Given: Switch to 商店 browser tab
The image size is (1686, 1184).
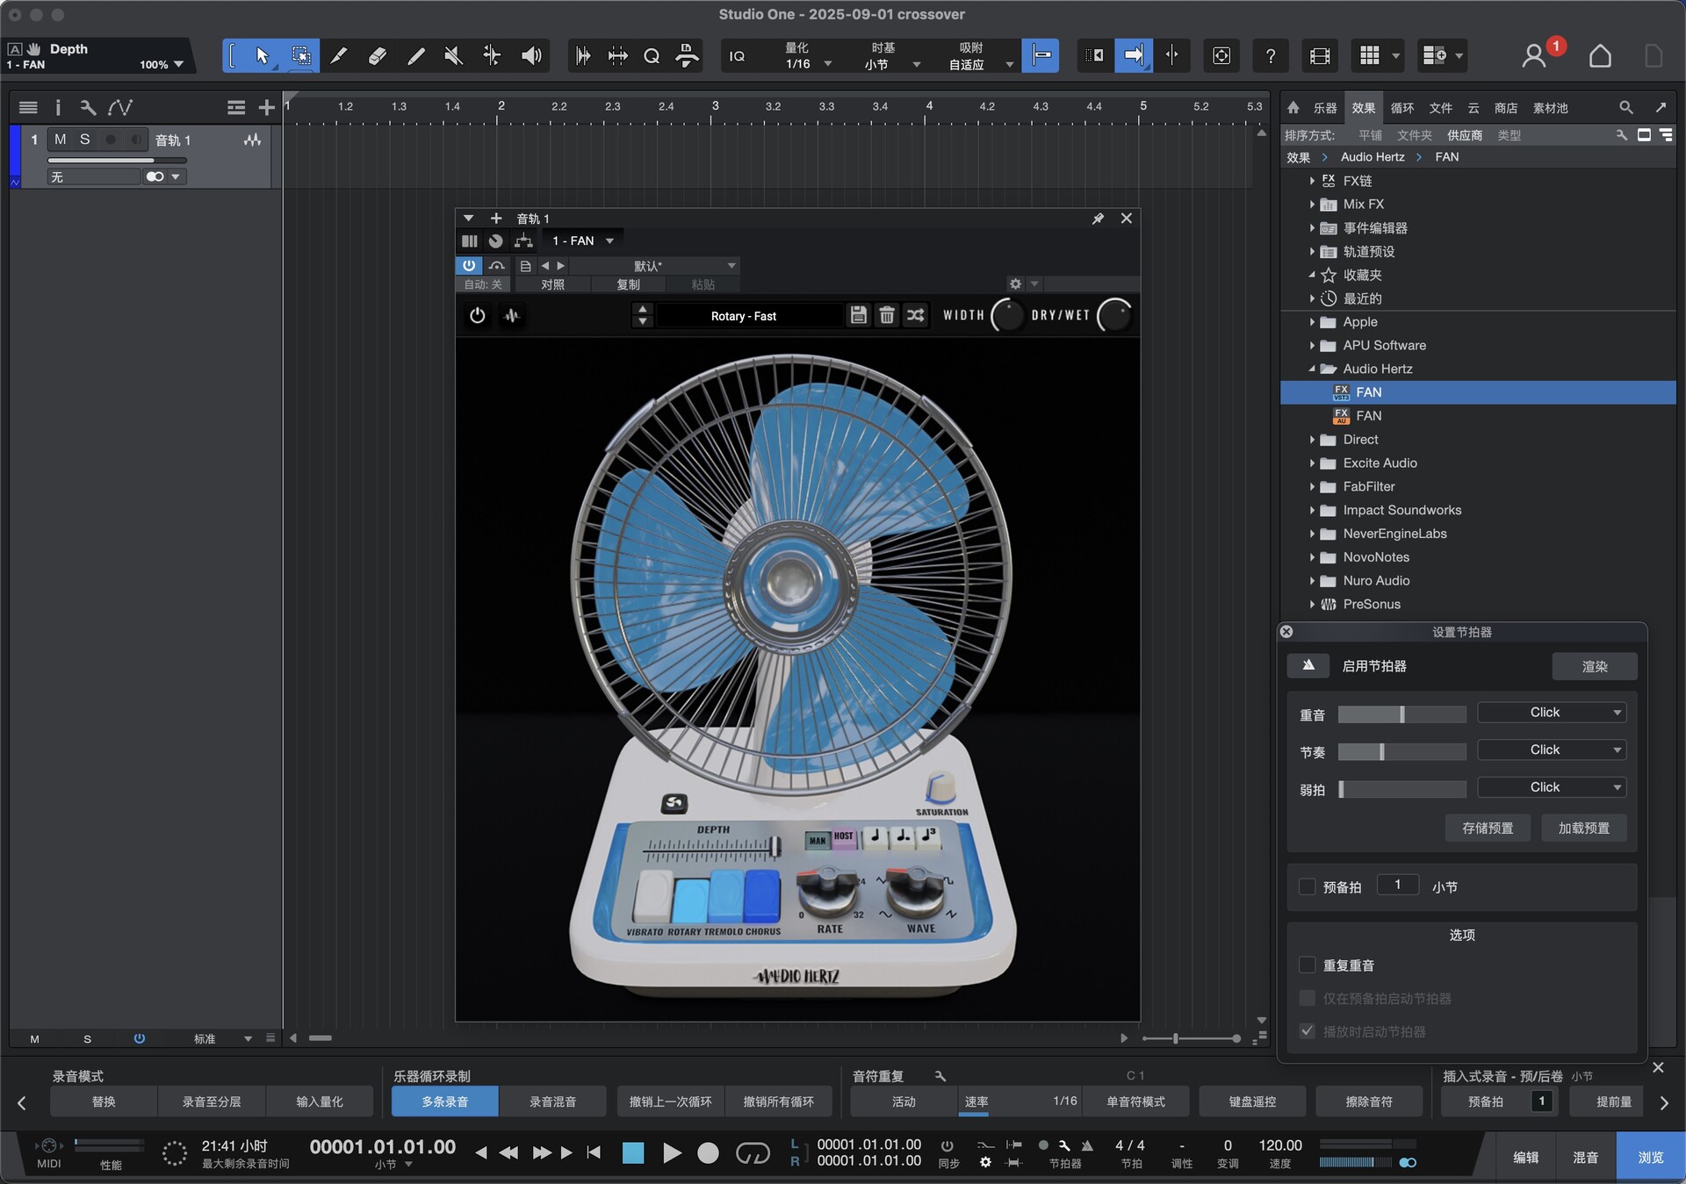Looking at the screenshot, I should (x=1506, y=108).
